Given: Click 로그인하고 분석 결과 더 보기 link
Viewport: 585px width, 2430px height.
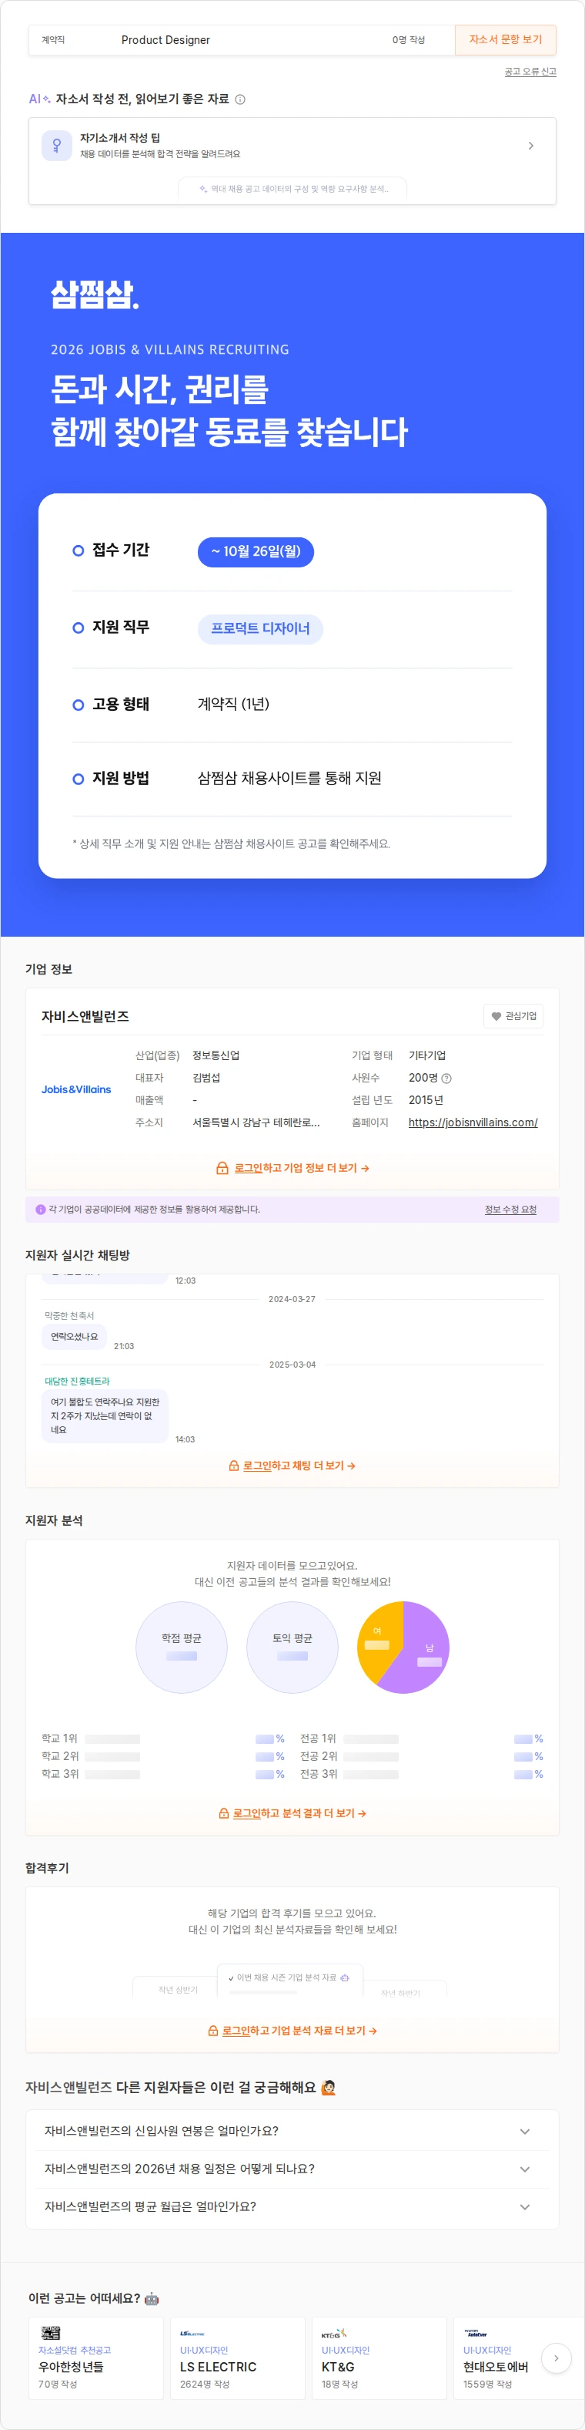Looking at the screenshot, I should click(299, 1813).
